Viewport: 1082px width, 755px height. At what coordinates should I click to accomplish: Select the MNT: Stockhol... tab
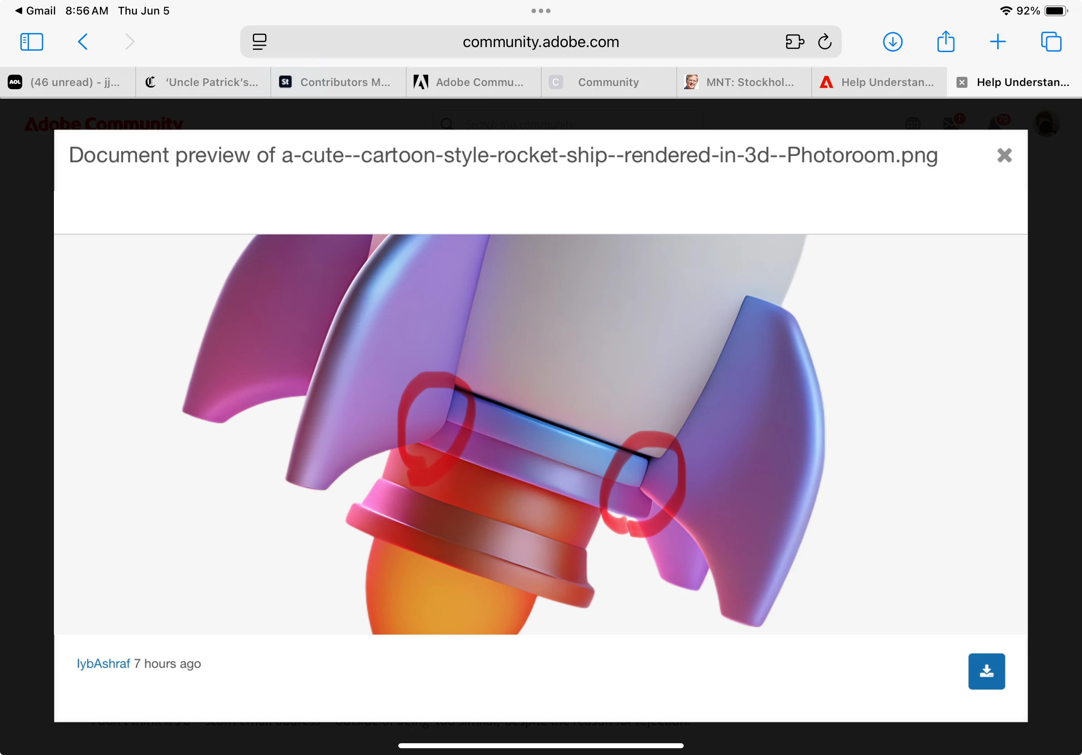(x=744, y=82)
